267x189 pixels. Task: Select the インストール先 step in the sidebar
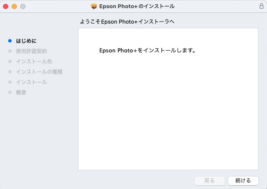[34, 61]
